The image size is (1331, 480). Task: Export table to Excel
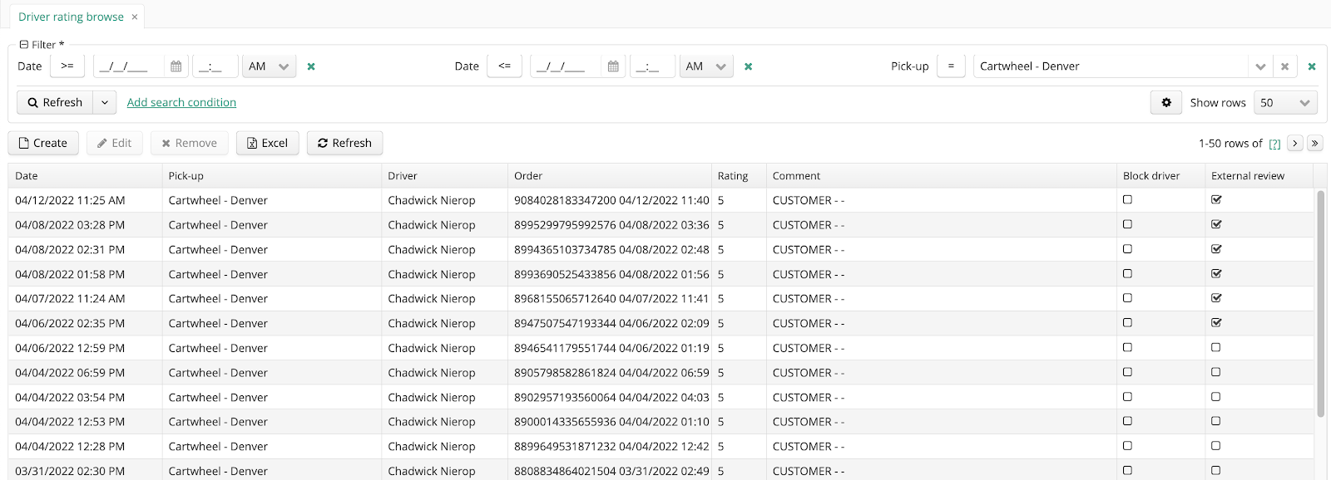(267, 143)
